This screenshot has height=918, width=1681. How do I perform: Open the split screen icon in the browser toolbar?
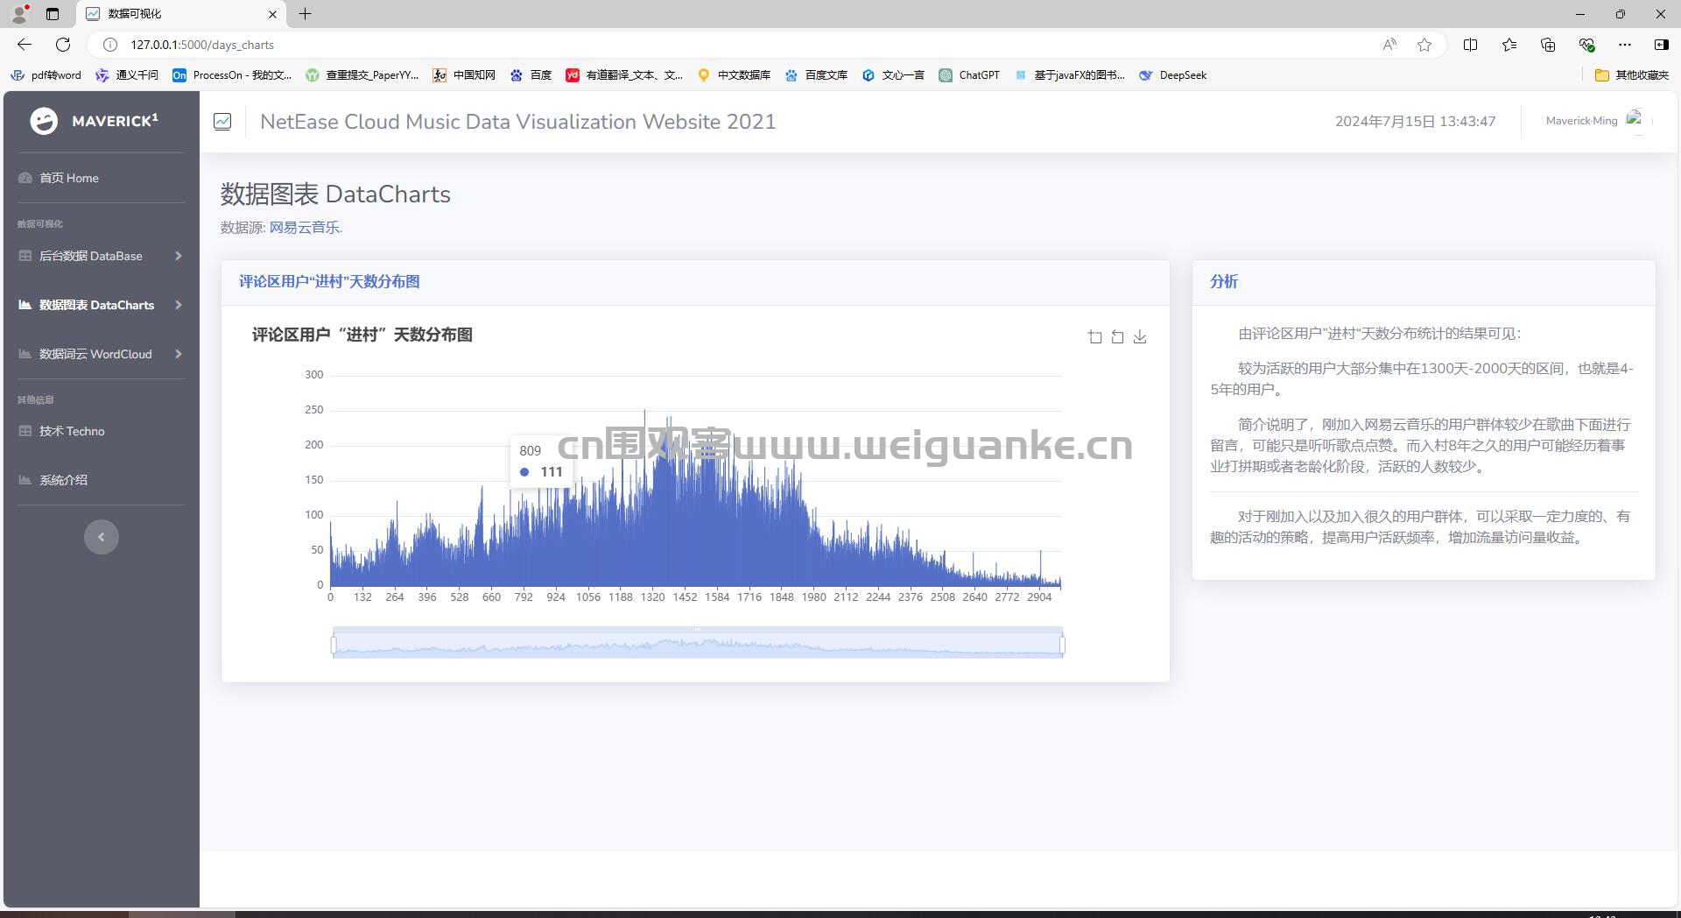pyautogui.click(x=1470, y=45)
